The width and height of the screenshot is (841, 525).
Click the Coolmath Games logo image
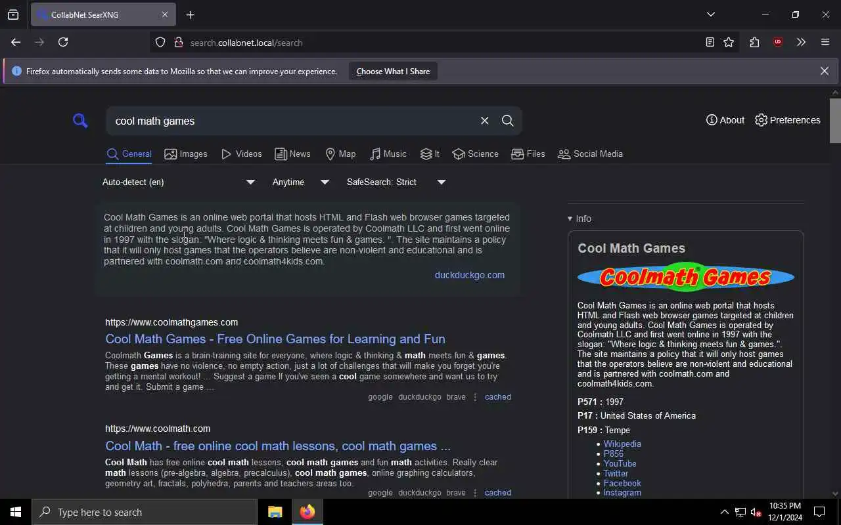point(686,277)
